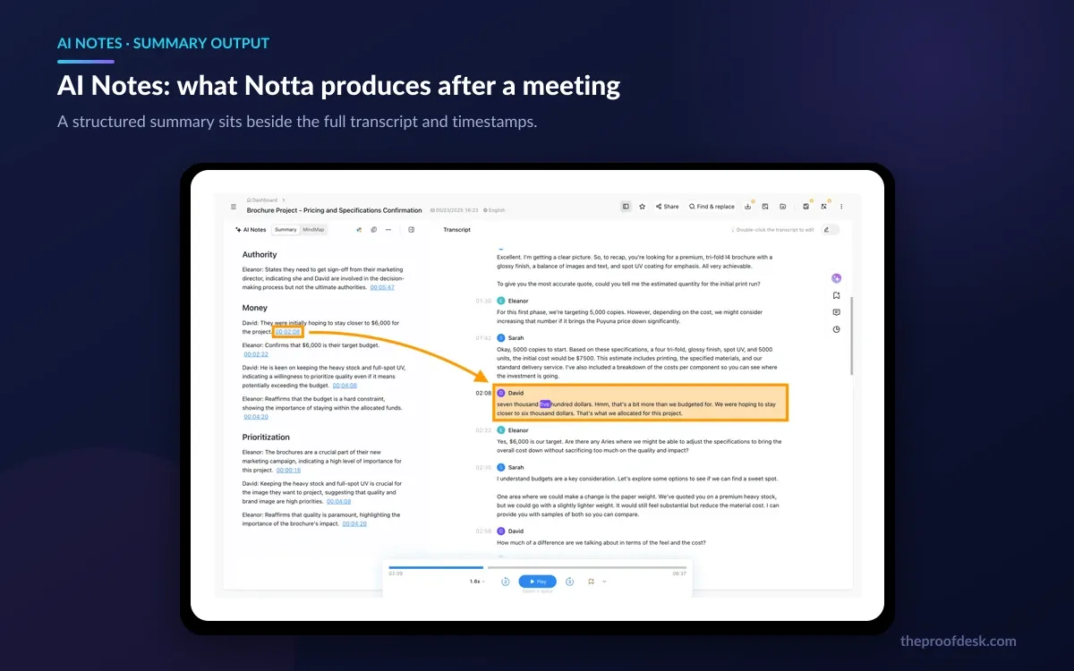
Task: Open the ellipsis menu in AI Notes toolbar
Action: coord(388,230)
